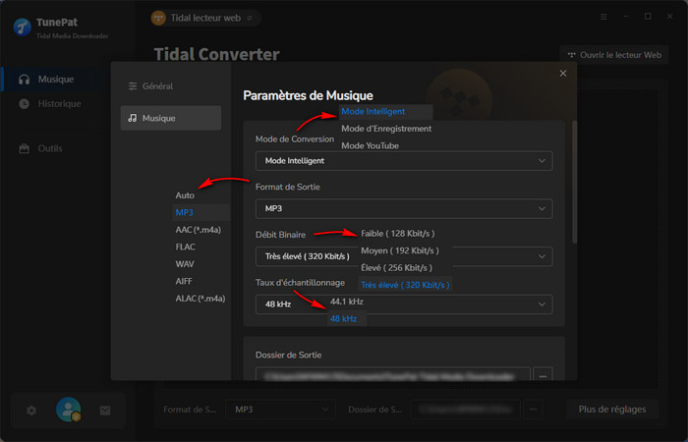Expand the Taux d'échantillonnage dropdown
Viewport: 688px width, 442px height.
[404, 304]
